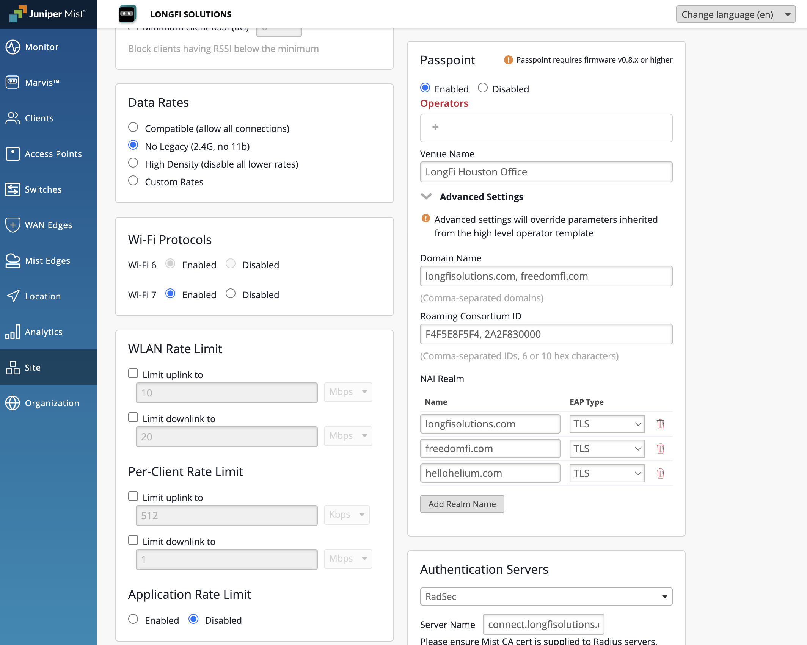Viewport: 807px width, 645px height.
Task: Enable Application Rate Limit
Action: pos(133,619)
